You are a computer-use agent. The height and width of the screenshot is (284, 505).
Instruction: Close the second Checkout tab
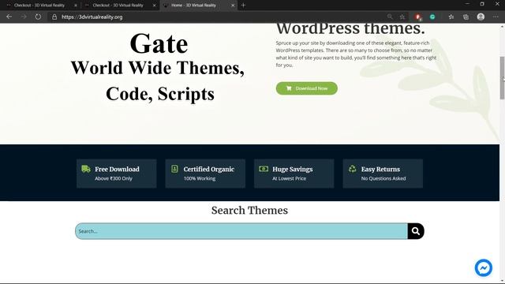(x=155, y=6)
